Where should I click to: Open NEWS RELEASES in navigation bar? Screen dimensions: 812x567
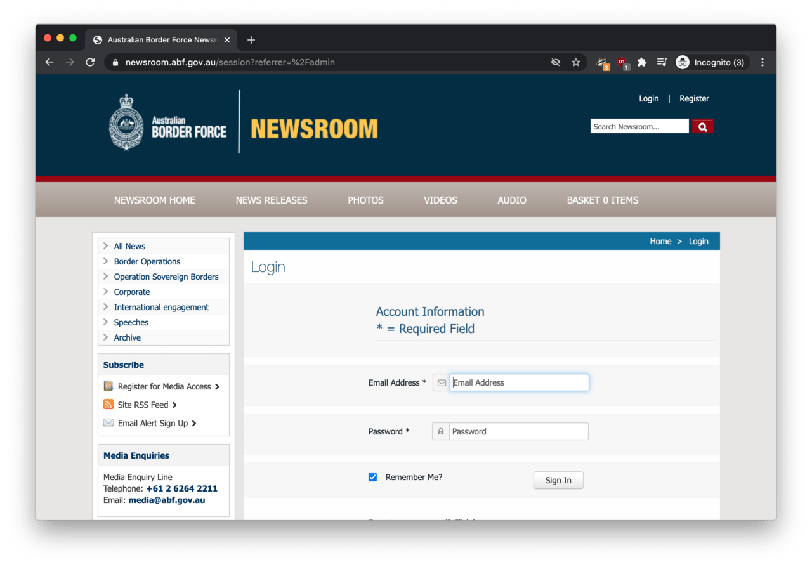pos(272,200)
